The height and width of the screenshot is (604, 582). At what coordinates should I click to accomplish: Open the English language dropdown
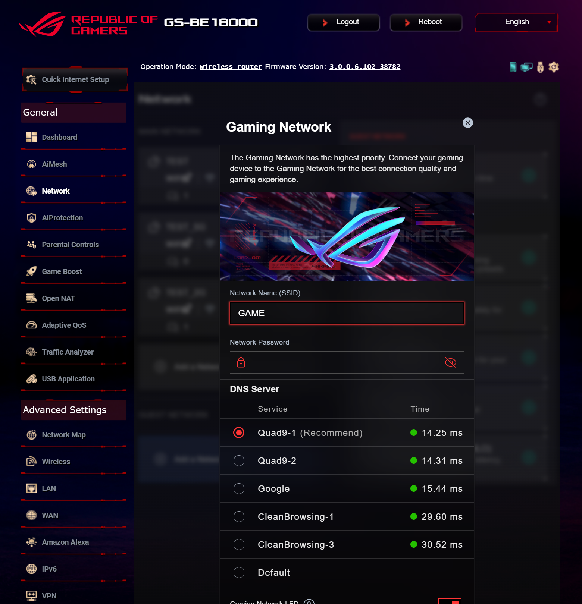[516, 22]
